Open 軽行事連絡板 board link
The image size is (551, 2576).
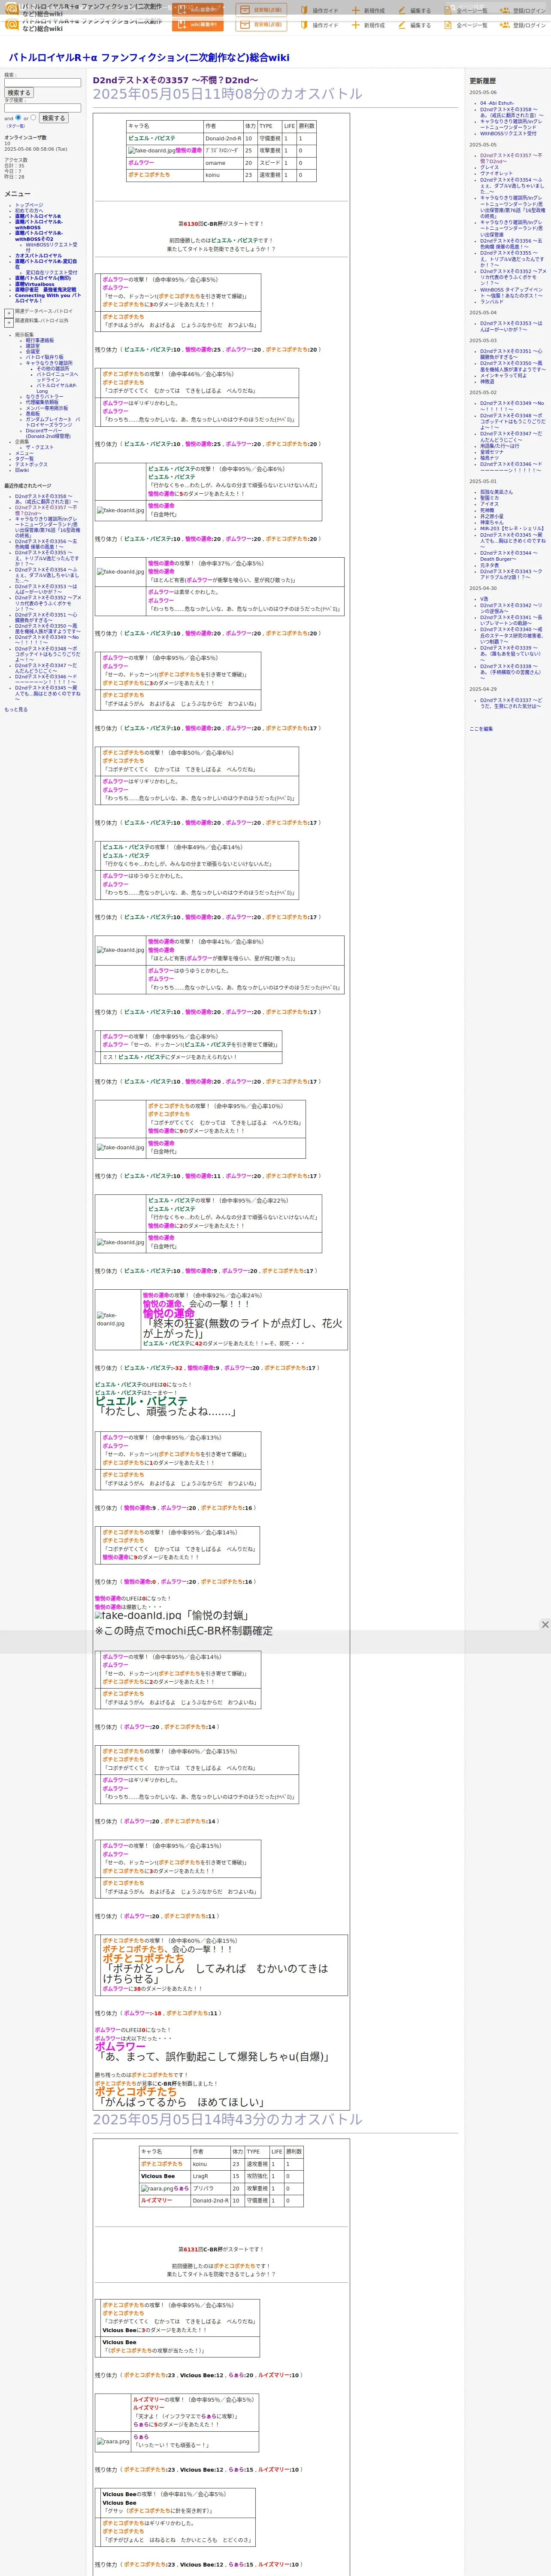(40, 340)
